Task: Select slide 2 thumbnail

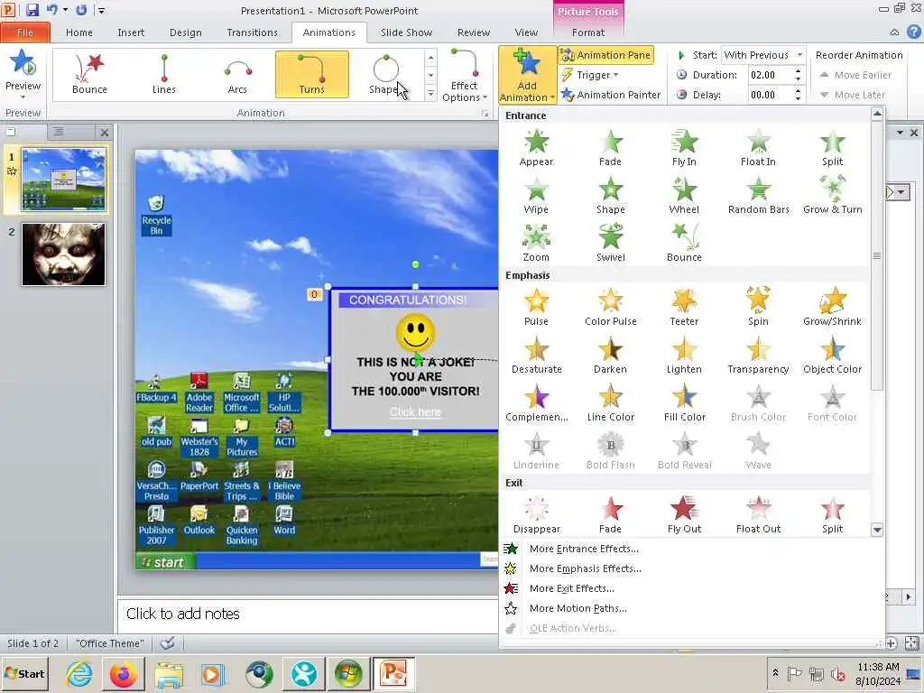Action: (64, 254)
